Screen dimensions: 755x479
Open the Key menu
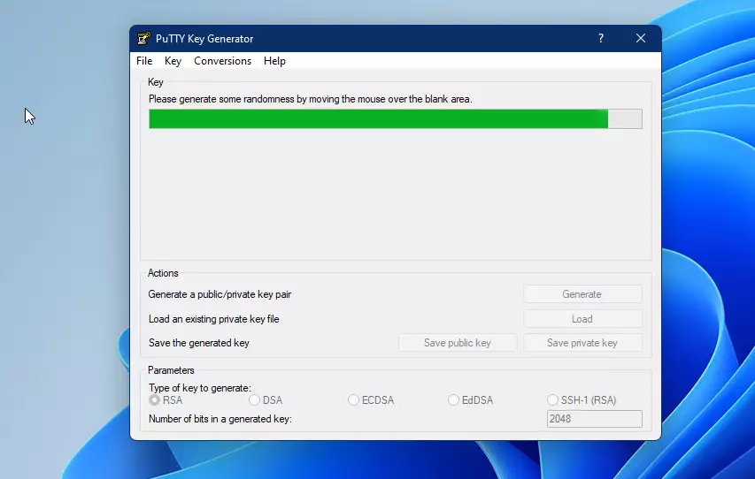173,61
